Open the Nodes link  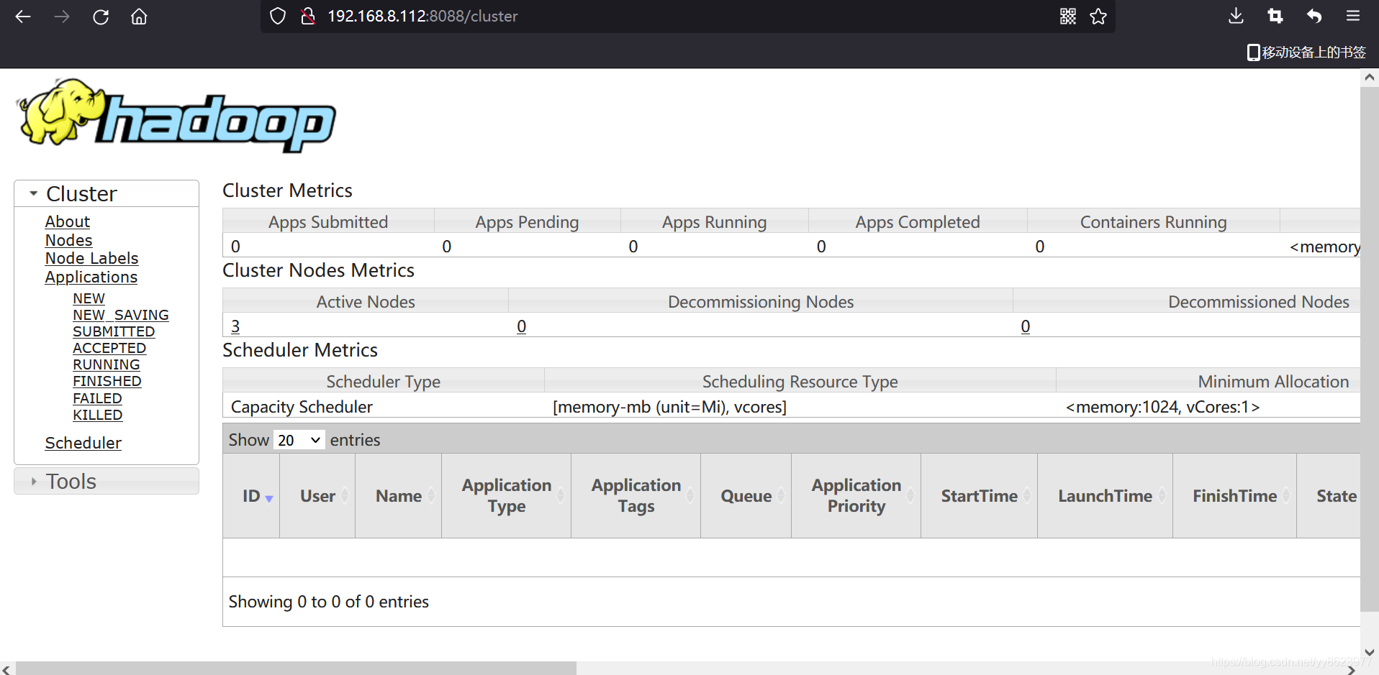click(69, 240)
